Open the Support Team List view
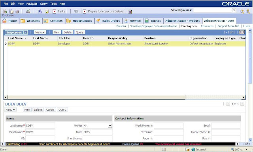The height and width of the screenshot is (152, 253). (228, 26)
